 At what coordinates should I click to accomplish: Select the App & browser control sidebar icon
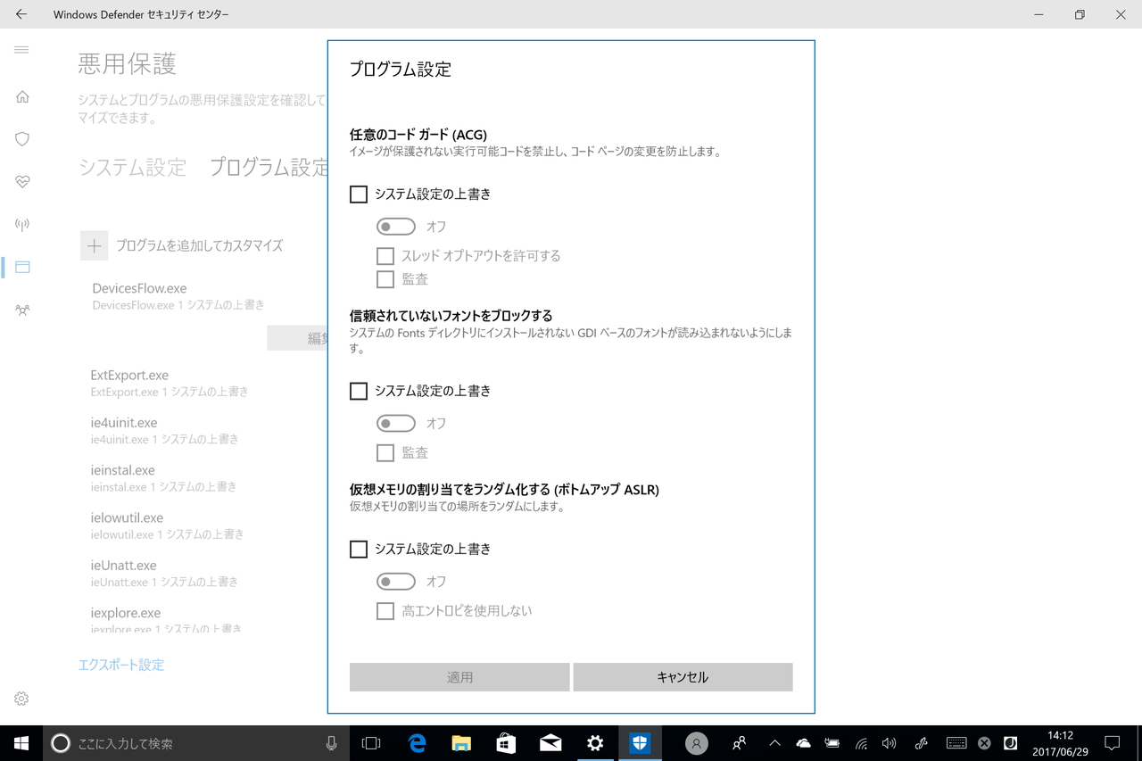click(21, 267)
